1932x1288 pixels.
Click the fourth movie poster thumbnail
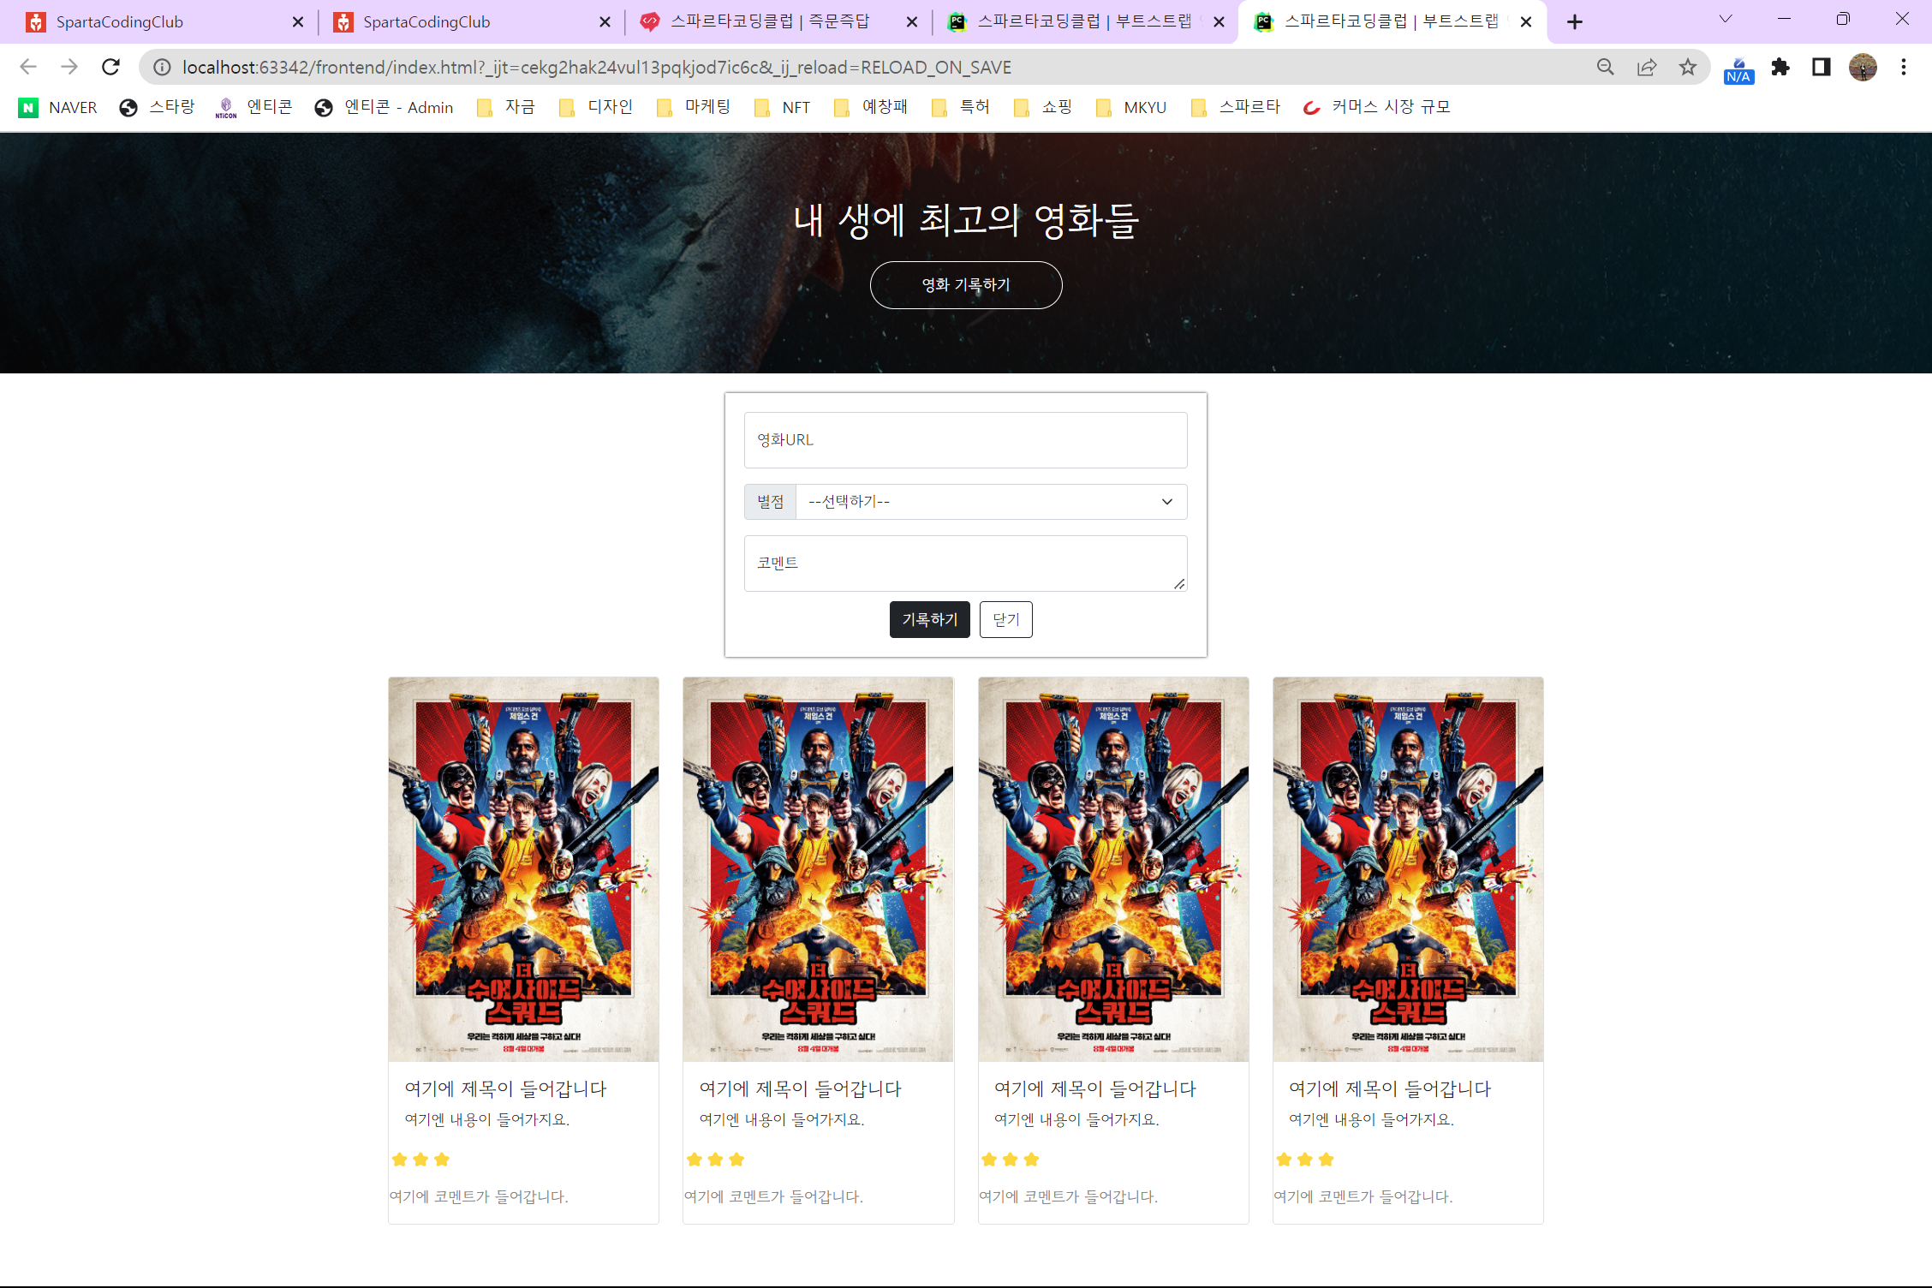point(1408,869)
